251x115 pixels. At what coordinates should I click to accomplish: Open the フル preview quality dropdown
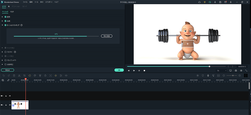point(221,71)
